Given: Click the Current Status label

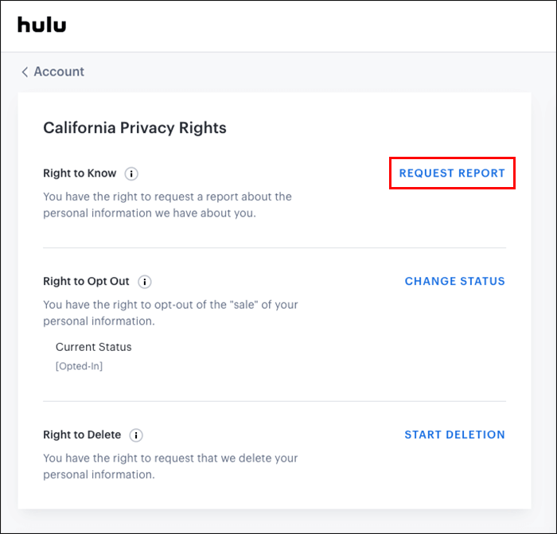Looking at the screenshot, I should (93, 347).
